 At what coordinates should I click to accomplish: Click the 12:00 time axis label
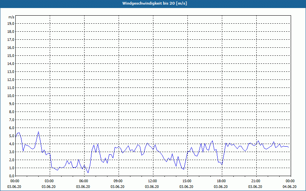[152, 181]
